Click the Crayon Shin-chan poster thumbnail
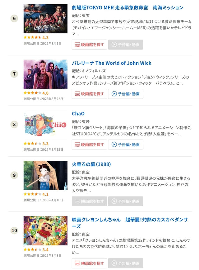Screen dimensions: 199x270 click(45, 230)
